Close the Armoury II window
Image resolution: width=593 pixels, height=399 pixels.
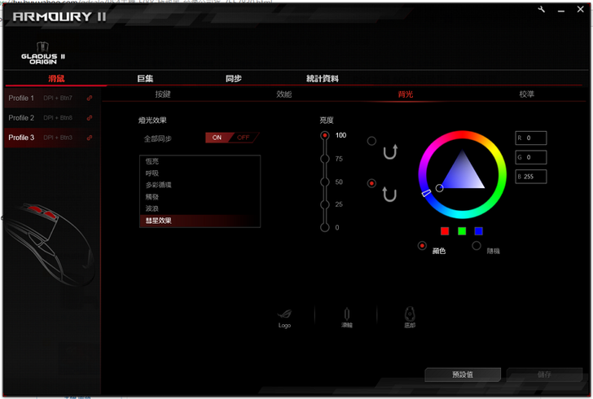pyautogui.click(x=581, y=10)
